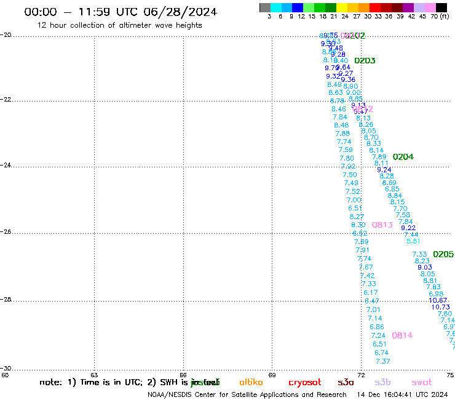Viewport: 455px width, 400px height.
Task: Pick the red swatch in the color scale
Action: pos(375,7)
